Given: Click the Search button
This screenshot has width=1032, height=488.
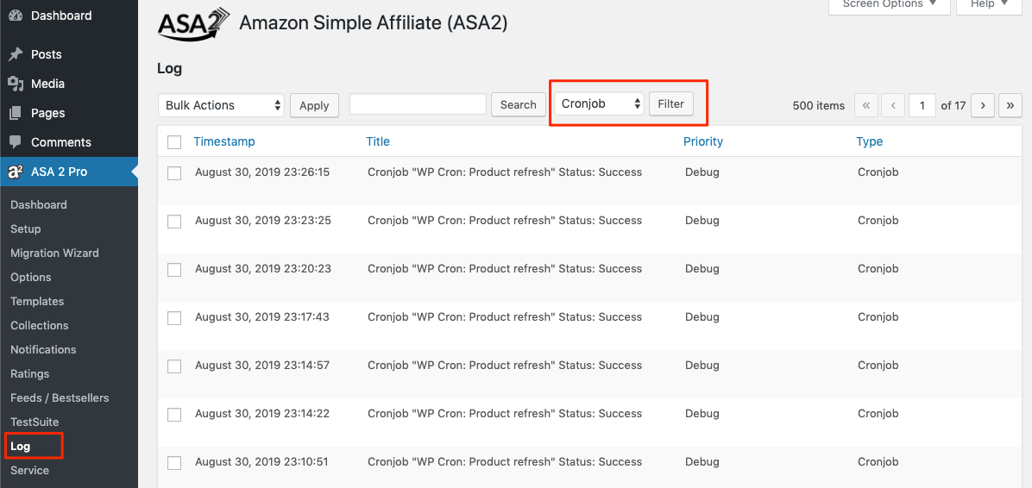Looking at the screenshot, I should click(x=519, y=104).
